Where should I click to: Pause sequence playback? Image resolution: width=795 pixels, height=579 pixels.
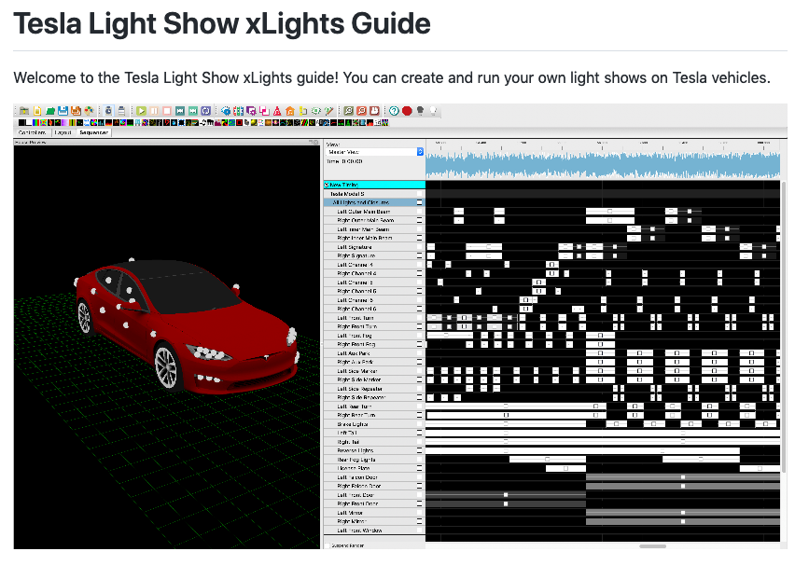[x=154, y=110]
